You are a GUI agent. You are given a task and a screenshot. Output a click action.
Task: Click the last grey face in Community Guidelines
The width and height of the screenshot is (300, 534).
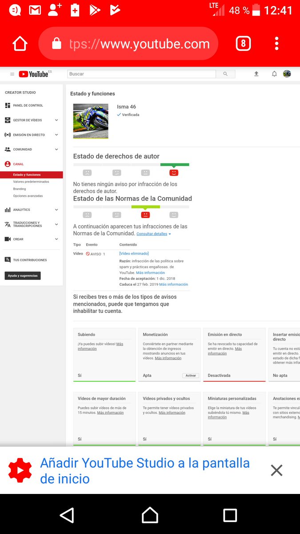[x=174, y=215]
